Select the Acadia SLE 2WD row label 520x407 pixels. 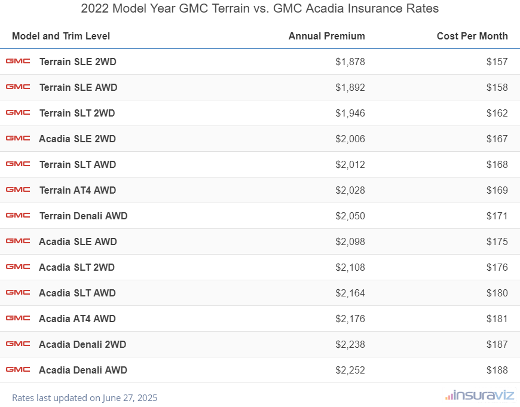pyautogui.click(x=77, y=139)
